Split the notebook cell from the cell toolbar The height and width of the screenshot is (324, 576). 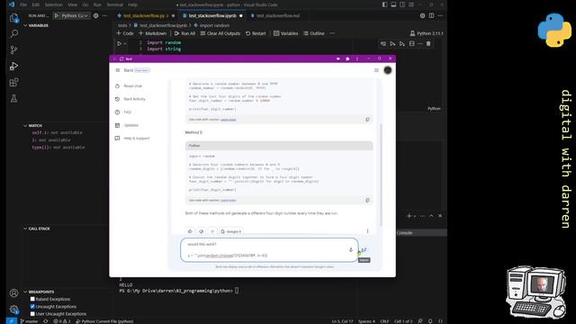tap(412, 44)
